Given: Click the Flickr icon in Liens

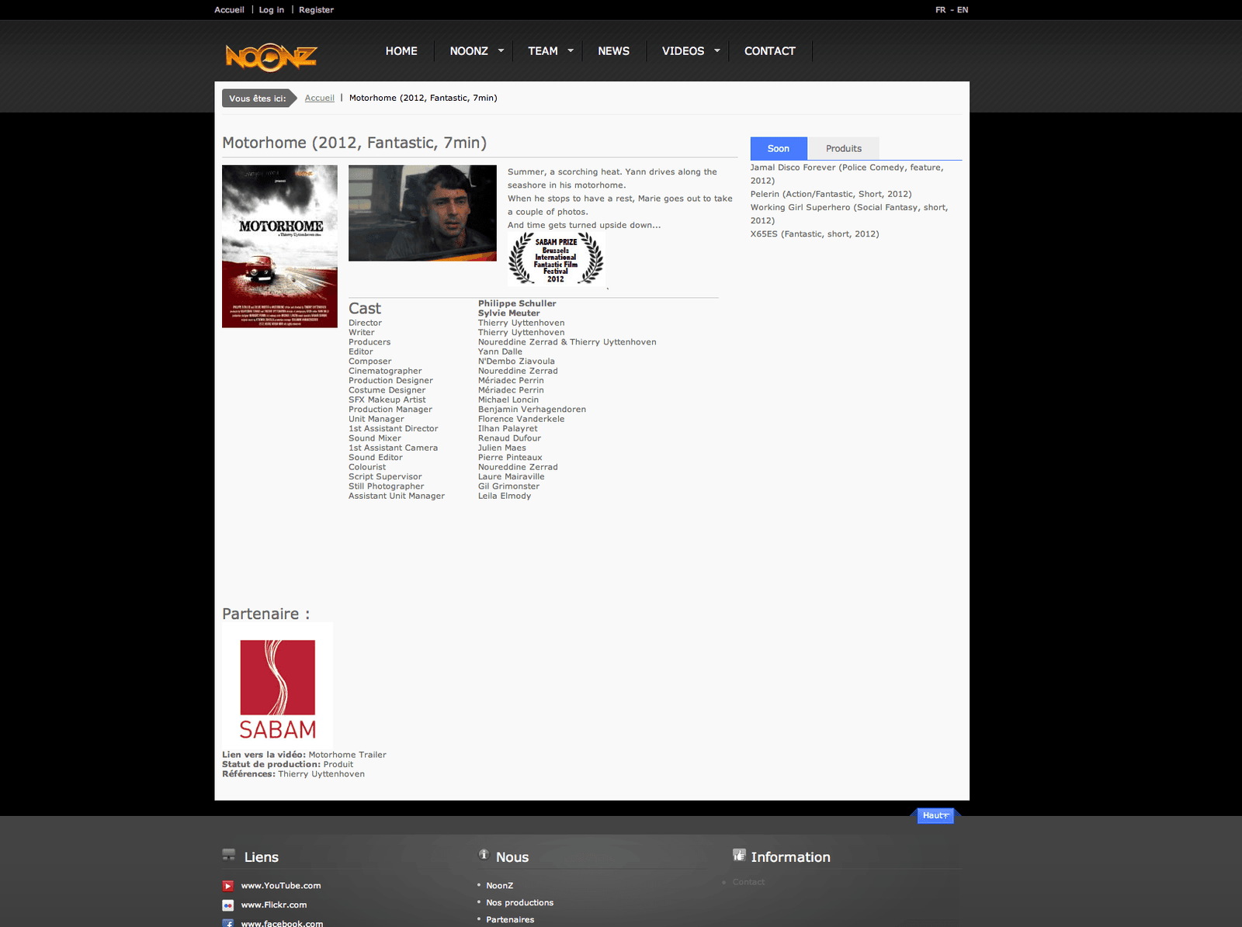Looking at the screenshot, I should pos(228,905).
